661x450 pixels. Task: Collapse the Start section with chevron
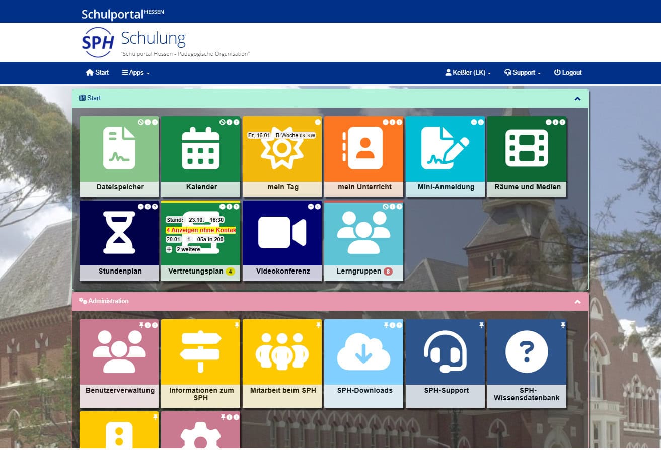click(577, 99)
